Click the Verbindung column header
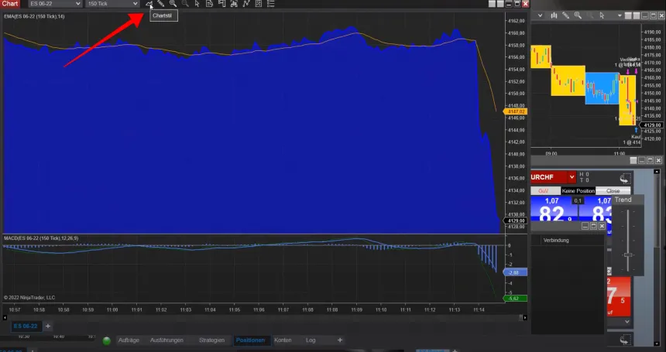Viewport: 666px width, 352px height. point(556,241)
